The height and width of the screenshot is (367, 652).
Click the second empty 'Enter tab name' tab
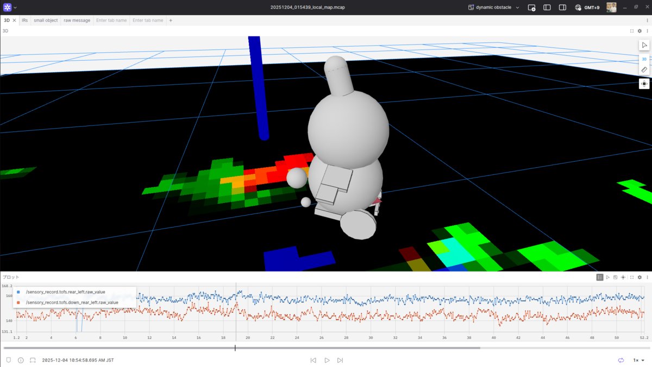point(148,20)
